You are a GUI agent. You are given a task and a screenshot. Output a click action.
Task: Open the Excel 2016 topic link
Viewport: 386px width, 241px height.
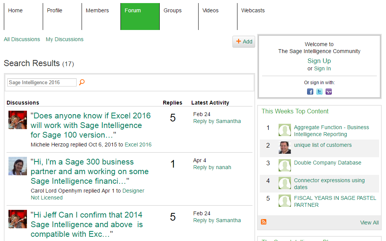pyautogui.click(x=138, y=145)
